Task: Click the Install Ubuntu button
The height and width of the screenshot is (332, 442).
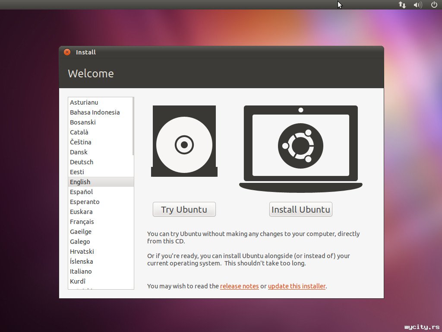Action: (301, 209)
